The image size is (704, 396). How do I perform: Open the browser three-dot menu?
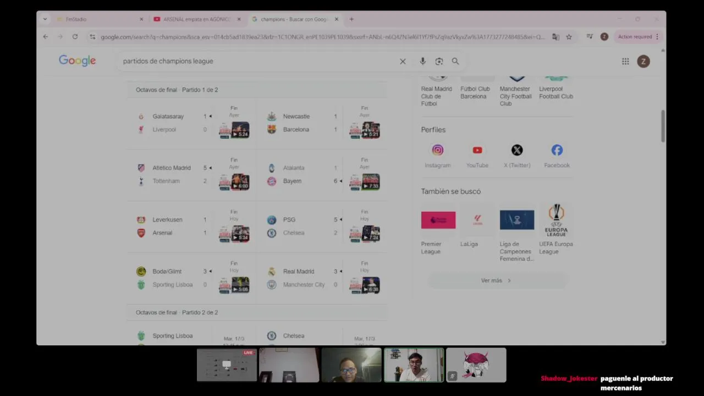pos(657,37)
